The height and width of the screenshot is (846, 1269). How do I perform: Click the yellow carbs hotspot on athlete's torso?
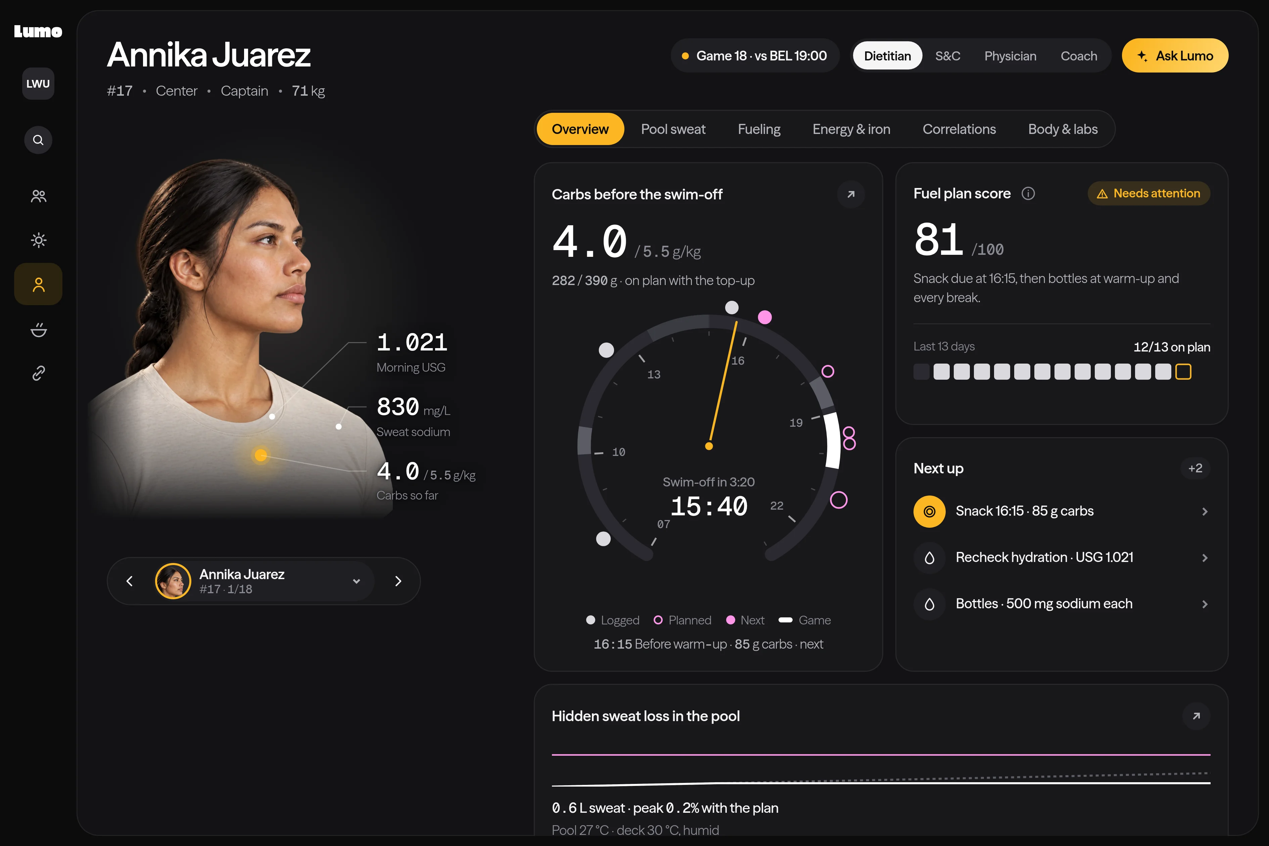pyautogui.click(x=261, y=455)
